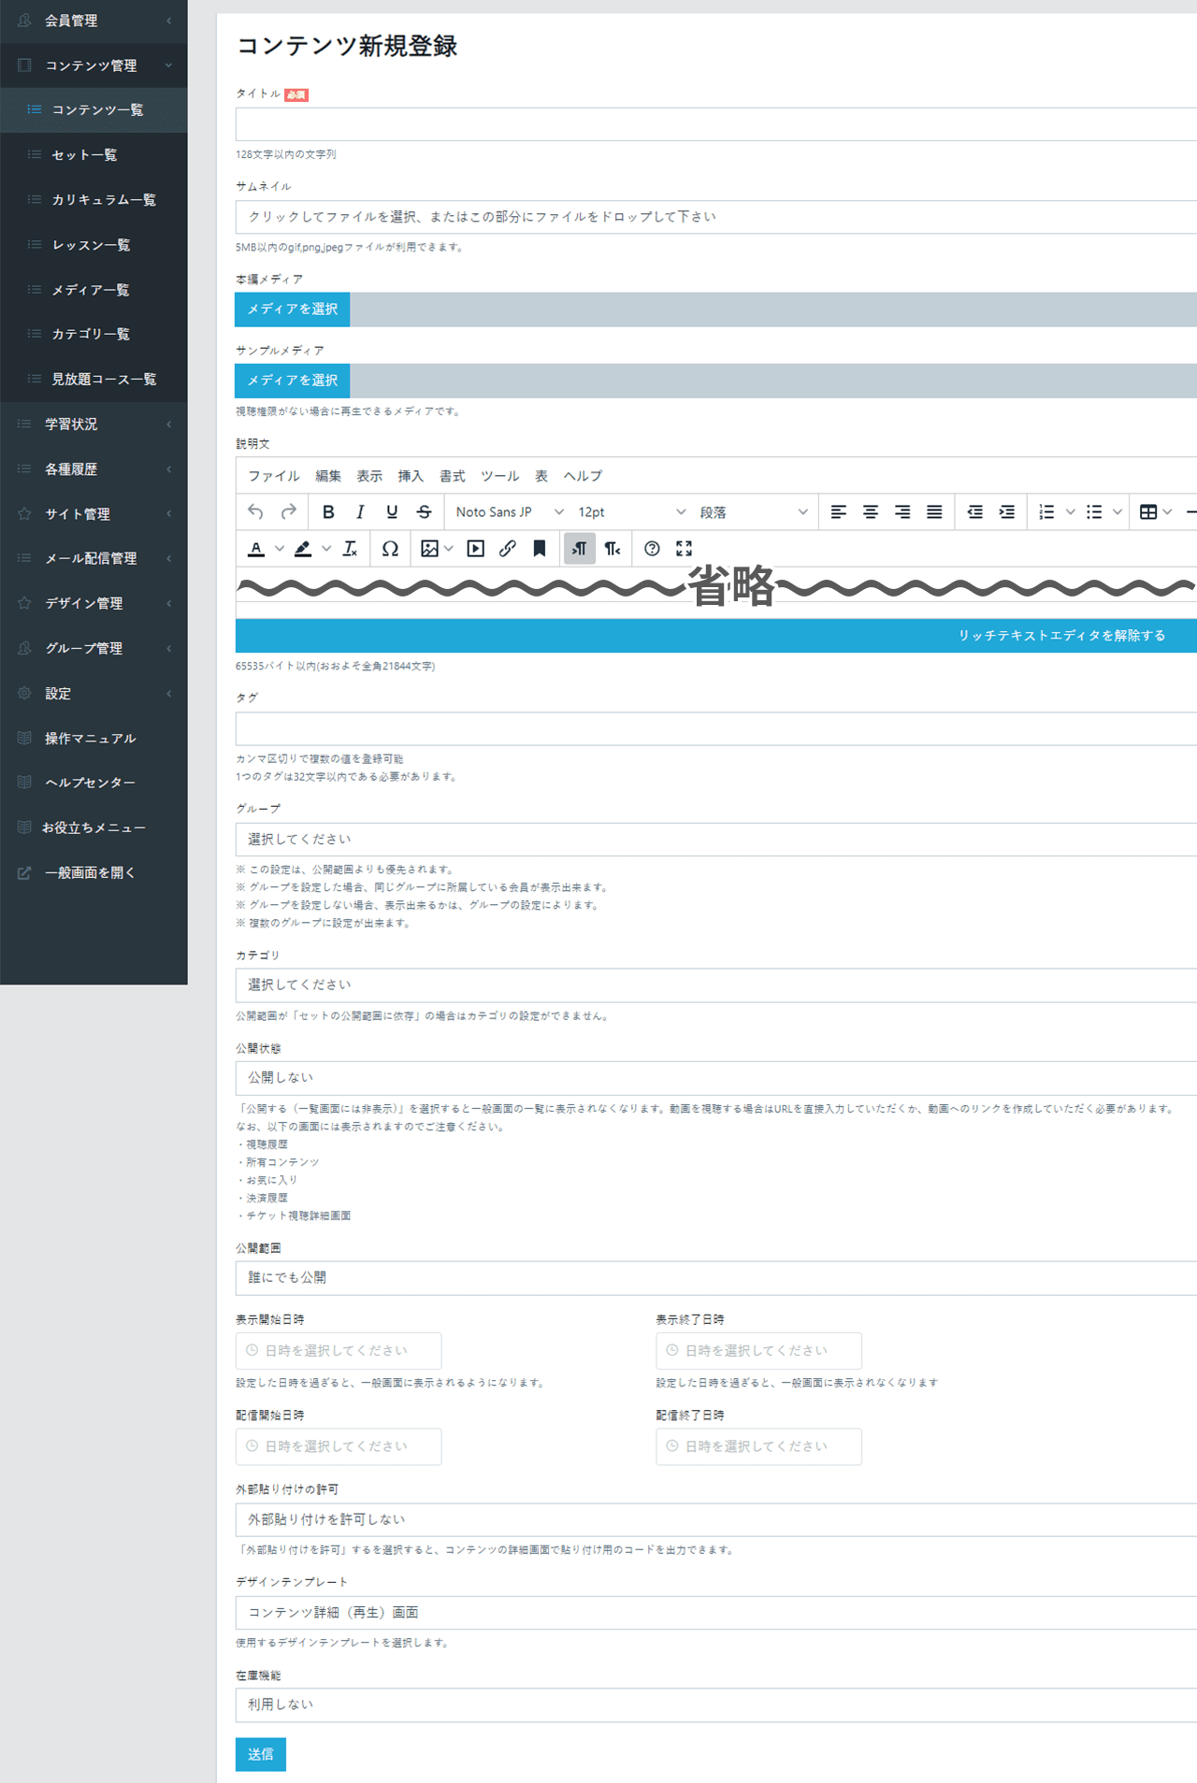Open the bullet list style dropdown arrow

point(1117,511)
